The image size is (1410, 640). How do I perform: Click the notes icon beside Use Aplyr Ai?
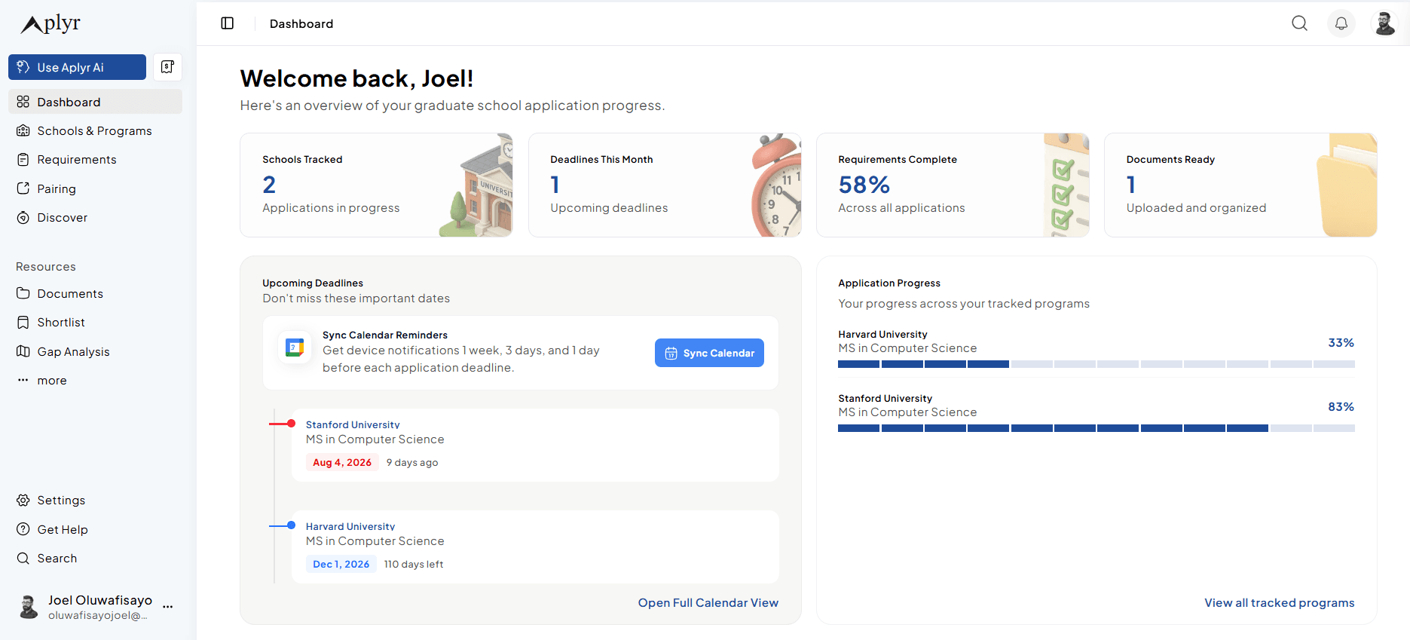pyautogui.click(x=167, y=67)
